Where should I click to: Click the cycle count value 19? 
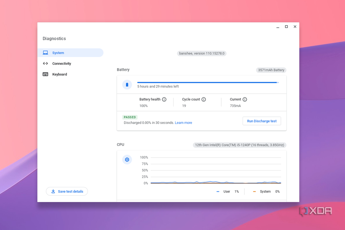point(184,106)
